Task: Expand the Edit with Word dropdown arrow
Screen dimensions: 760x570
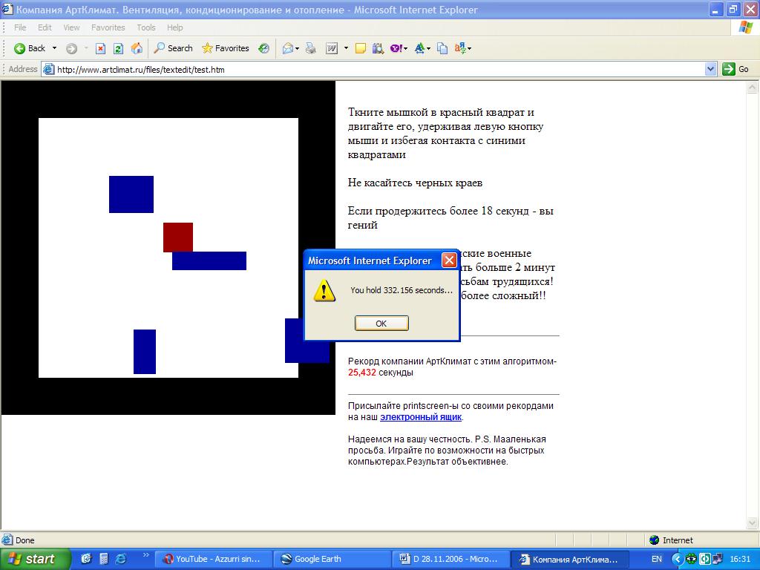Action: tap(346, 48)
